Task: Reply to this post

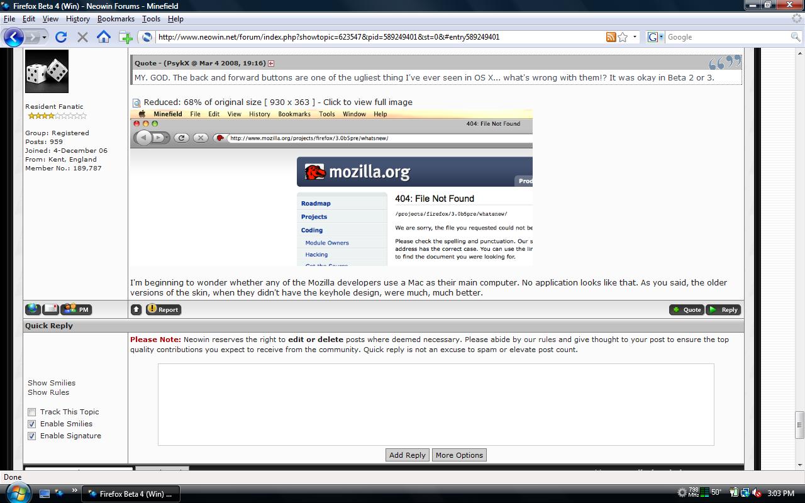Action: coord(723,309)
